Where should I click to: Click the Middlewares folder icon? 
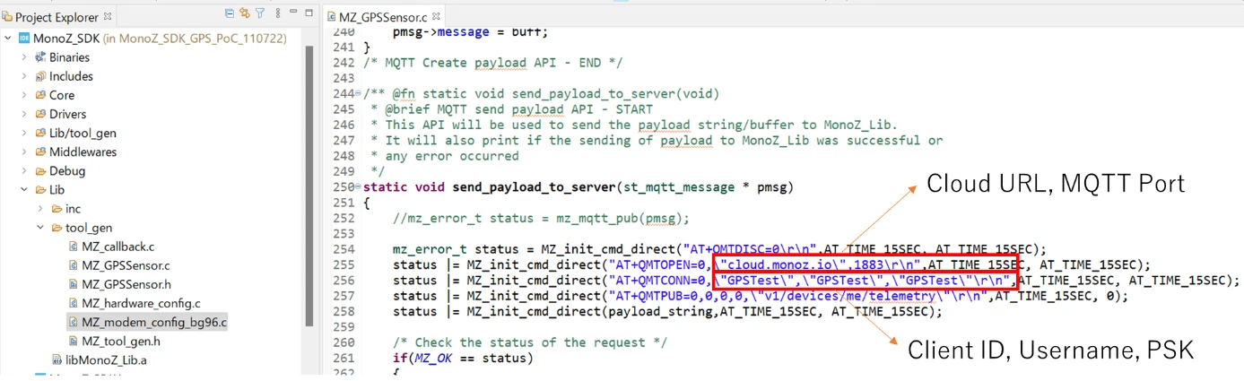click(40, 152)
